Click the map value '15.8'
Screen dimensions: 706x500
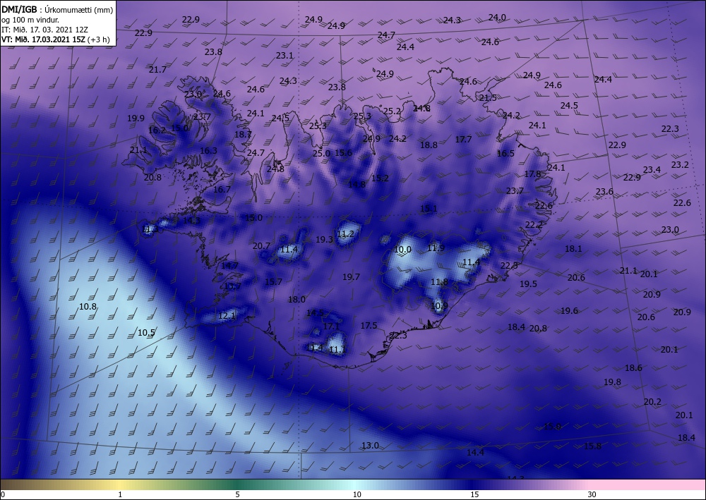click(x=592, y=446)
